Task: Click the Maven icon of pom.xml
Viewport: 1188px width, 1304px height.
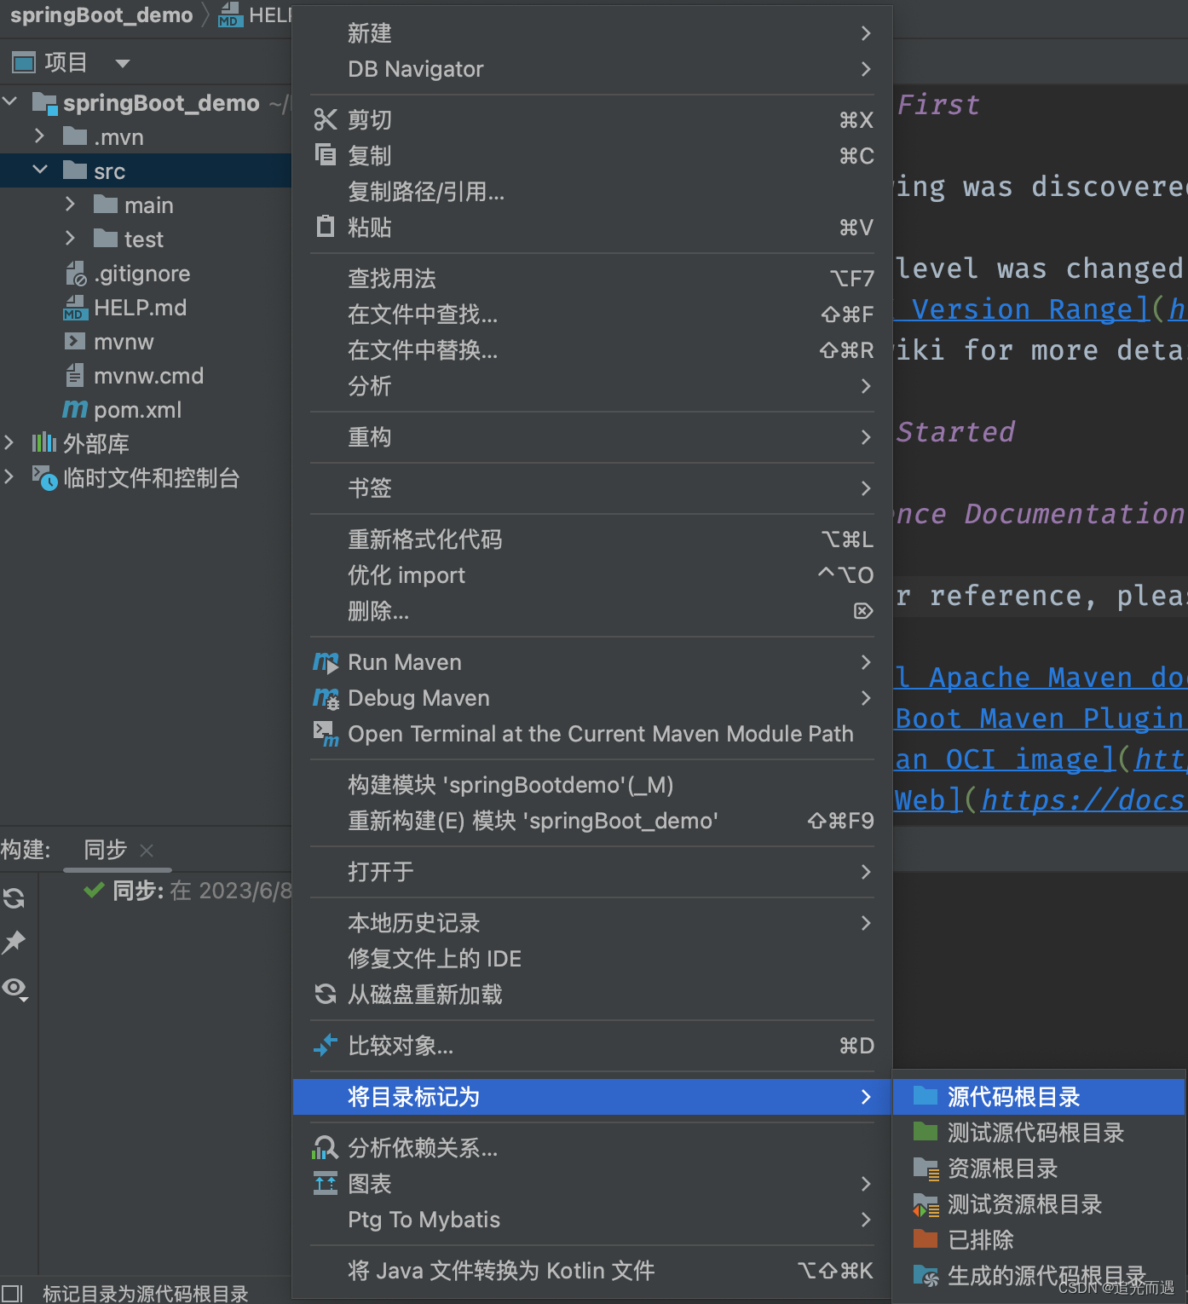Action: (x=75, y=409)
